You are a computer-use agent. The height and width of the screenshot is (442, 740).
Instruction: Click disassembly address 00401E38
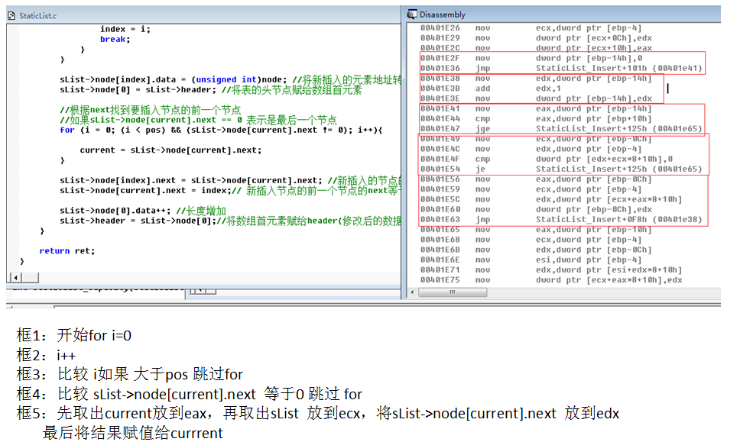point(440,79)
